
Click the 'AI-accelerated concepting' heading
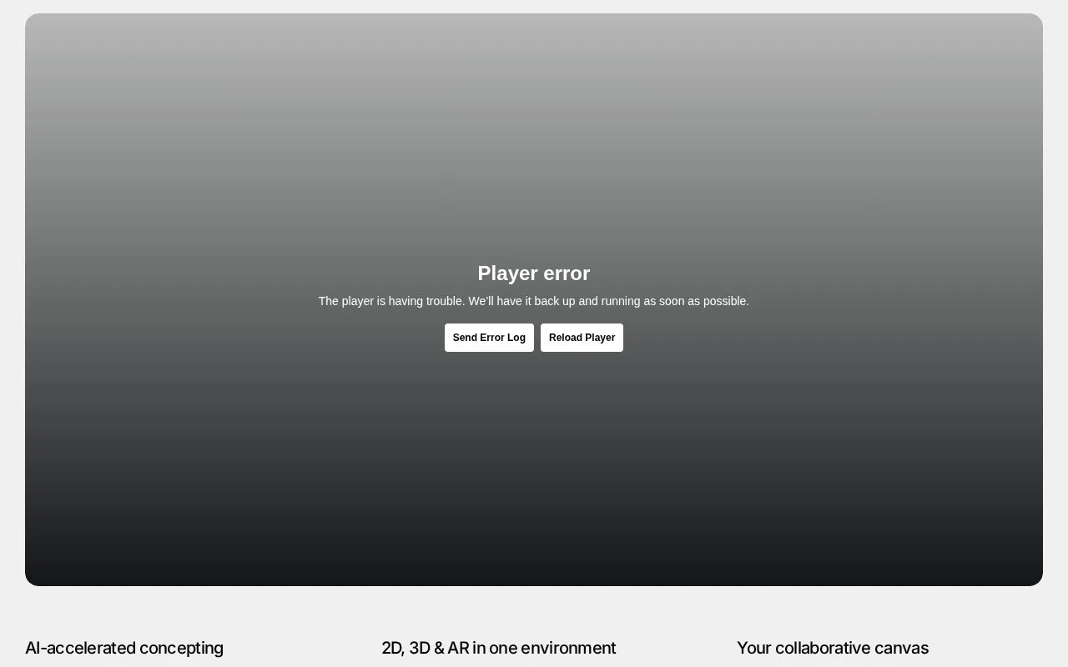(124, 648)
